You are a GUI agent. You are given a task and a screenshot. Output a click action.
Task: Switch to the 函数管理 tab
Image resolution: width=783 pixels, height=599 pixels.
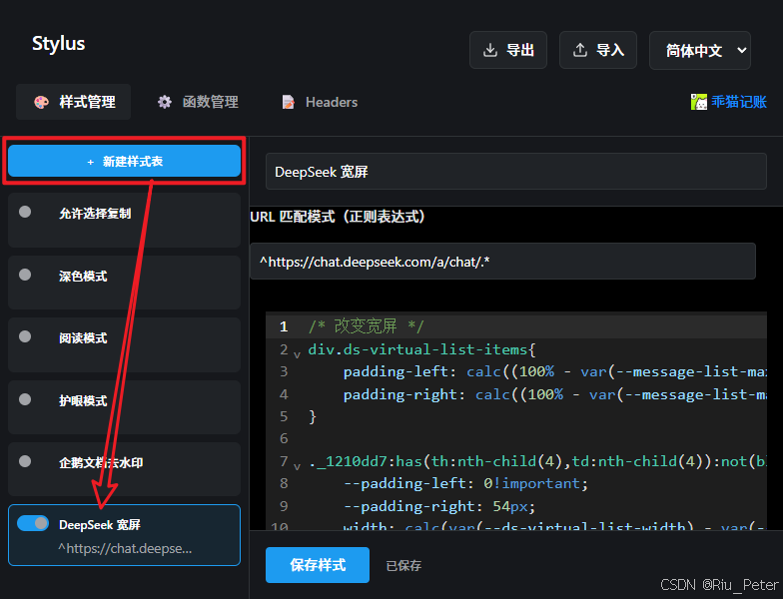pyautogui.click(x=198, y=102)
